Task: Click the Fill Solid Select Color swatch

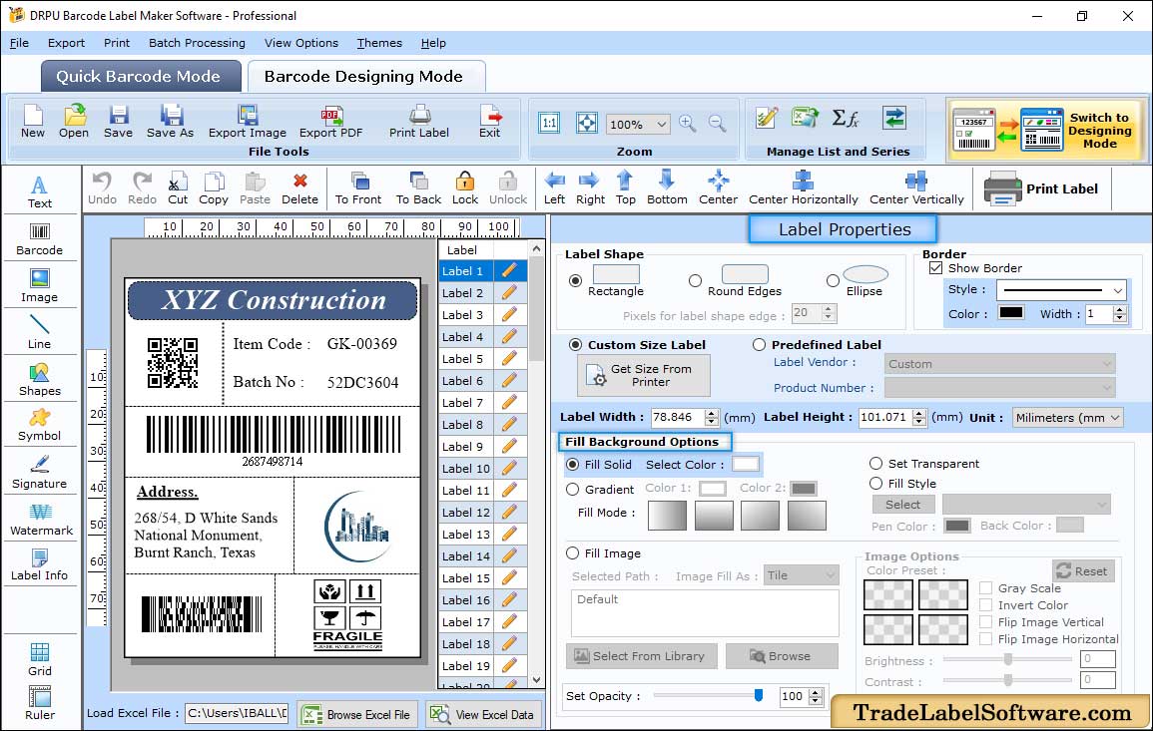Action: 745,464
